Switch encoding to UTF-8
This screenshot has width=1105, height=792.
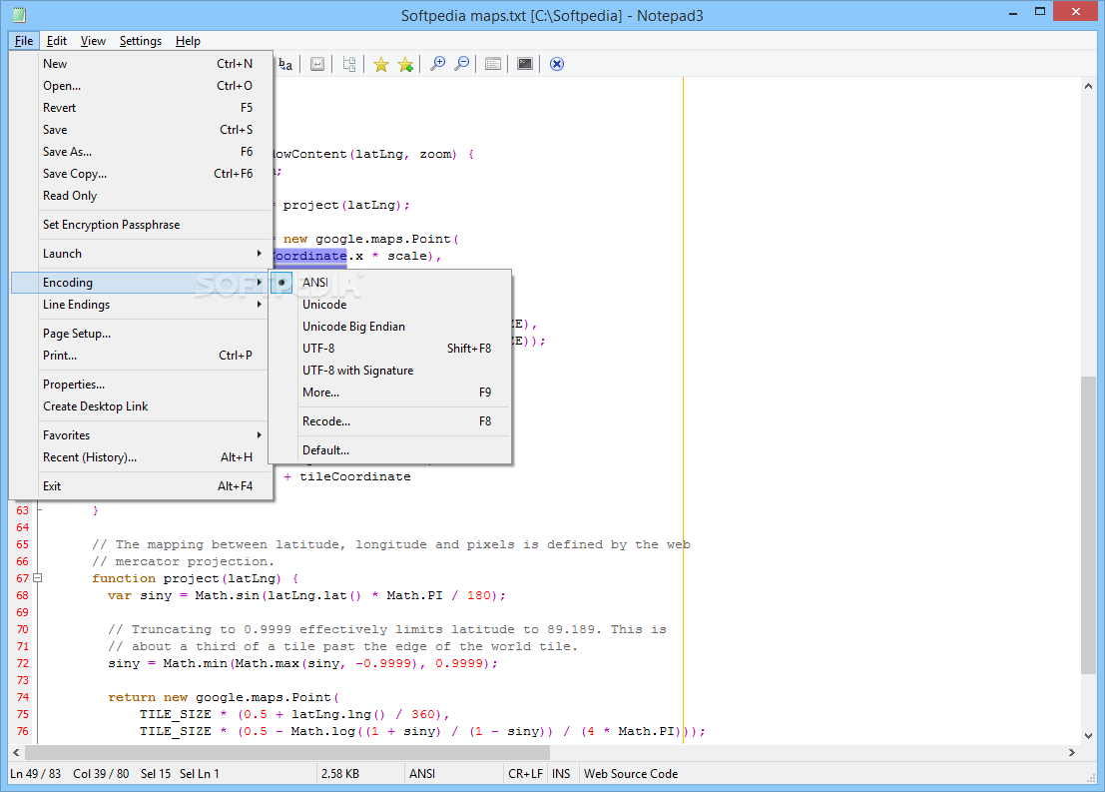click(389, 349)
